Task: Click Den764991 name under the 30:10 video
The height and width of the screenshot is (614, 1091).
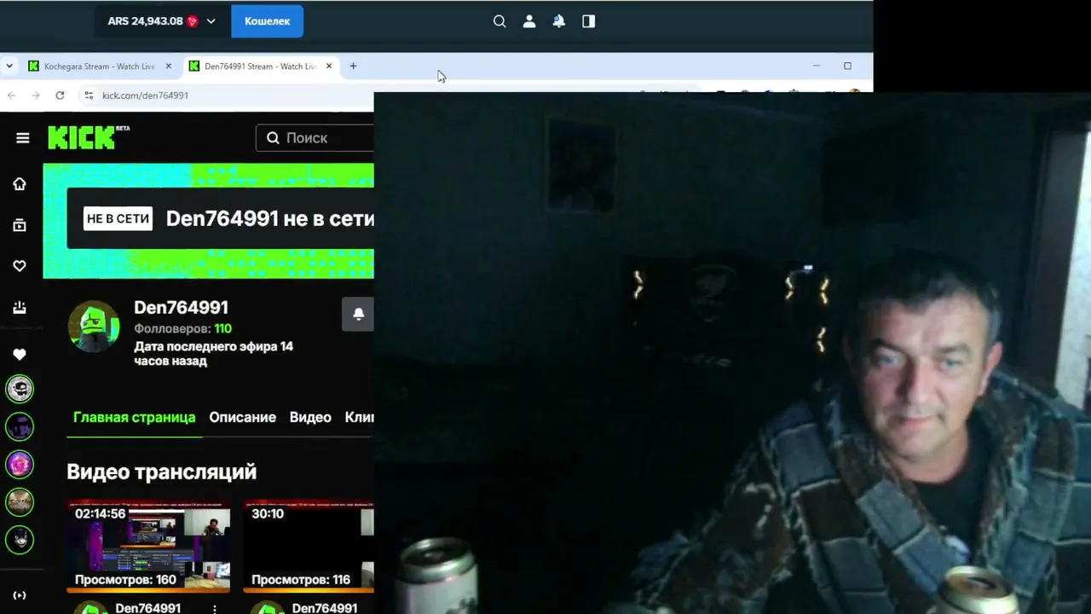Action: [x=325, y=608]
